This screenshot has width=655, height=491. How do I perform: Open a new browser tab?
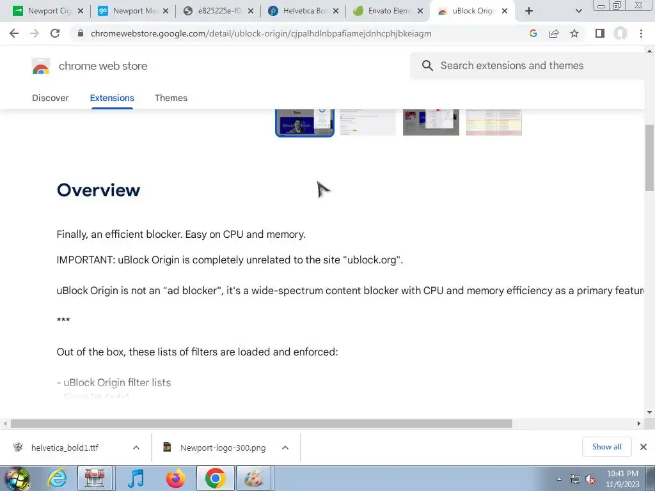pos(529,11)
